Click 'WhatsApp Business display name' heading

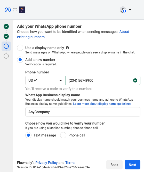(x=53, y=95)
